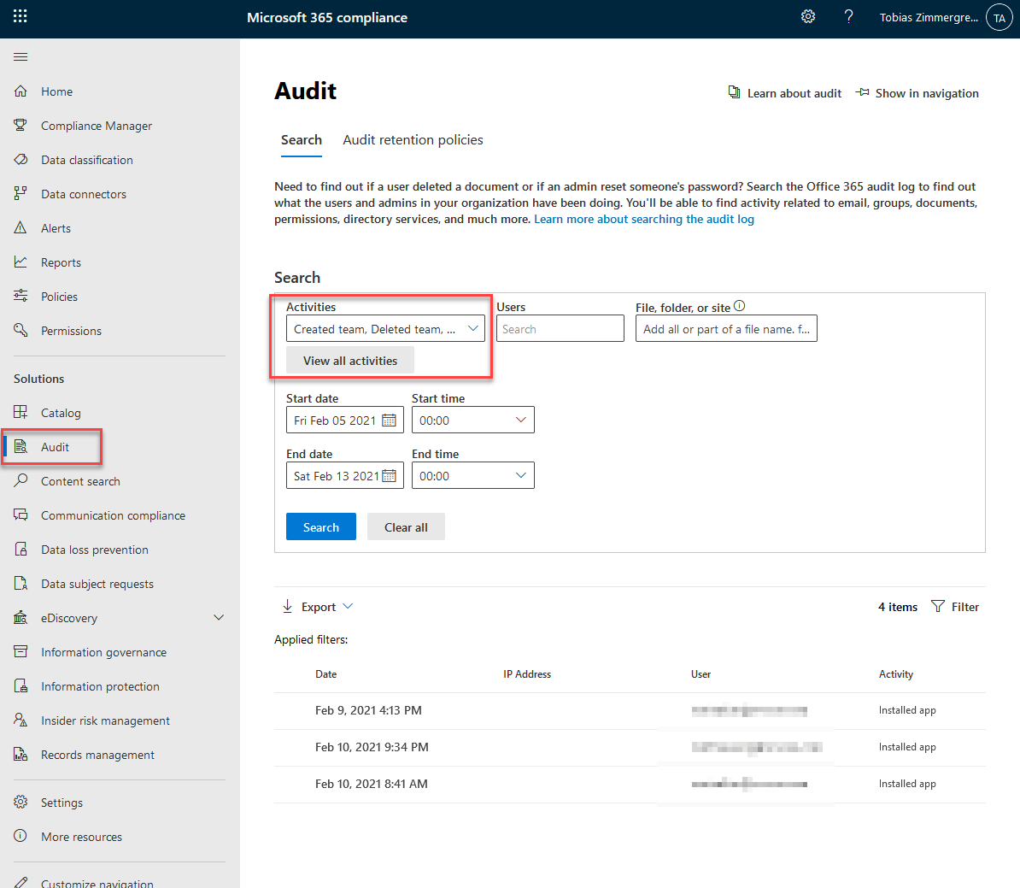
Task: Switch to Audit retention policies tab
Action: point(413,140)
